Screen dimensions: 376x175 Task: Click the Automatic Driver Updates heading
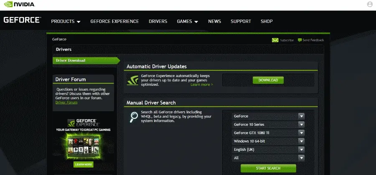coord(157,67)
